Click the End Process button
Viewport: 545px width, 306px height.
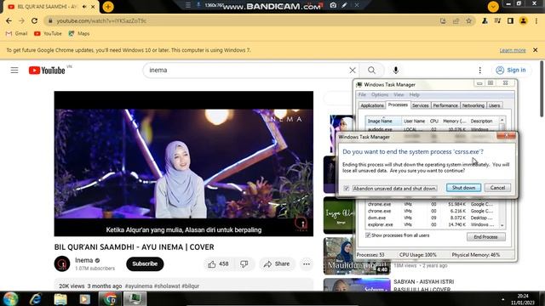point(486,237)
